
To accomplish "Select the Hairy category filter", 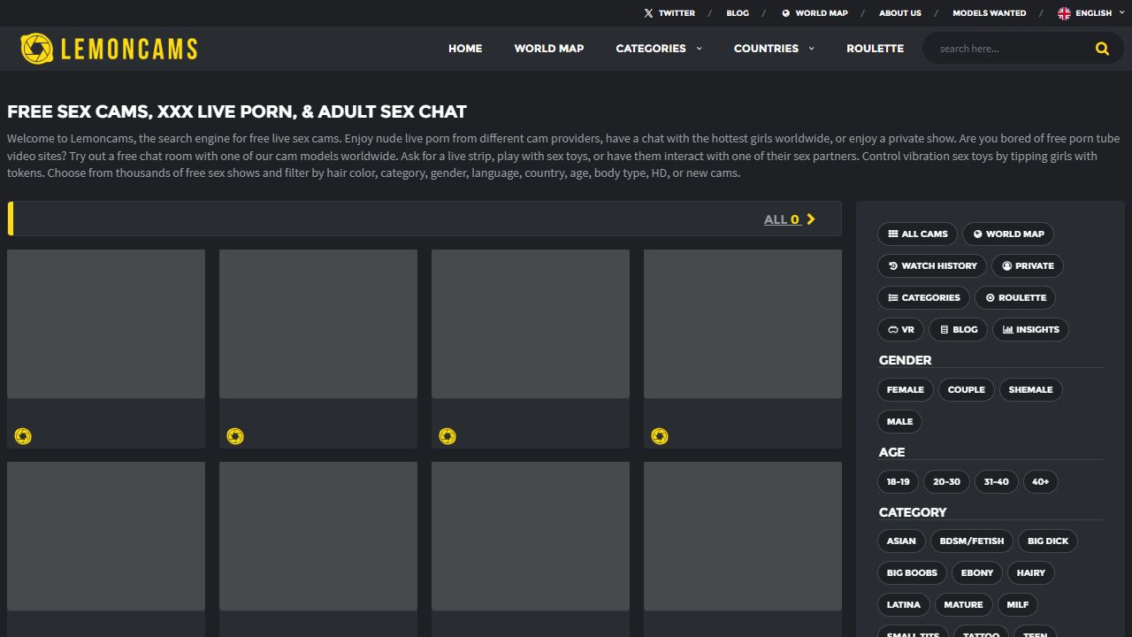I will [1030, 573].
